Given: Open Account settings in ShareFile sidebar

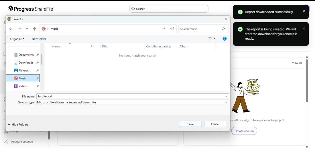Looking at the screenshot, I should tap(22, 142).
